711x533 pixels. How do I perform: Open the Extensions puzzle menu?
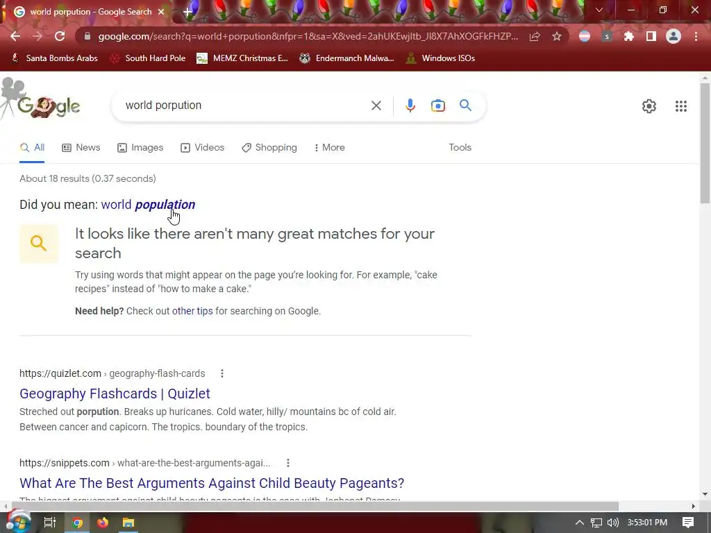(x=629, y=36)
